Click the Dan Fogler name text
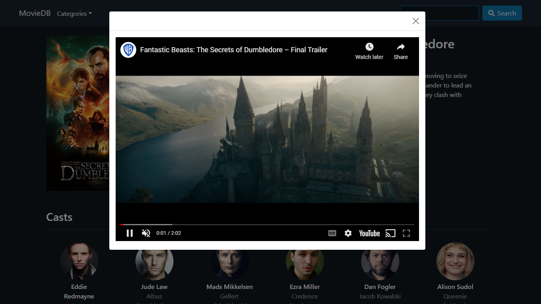The image size is (541, 304). [x=380, y=287]
